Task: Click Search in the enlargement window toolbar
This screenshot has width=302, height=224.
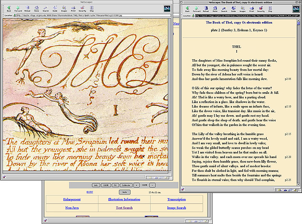Action: tap(46, 9)
